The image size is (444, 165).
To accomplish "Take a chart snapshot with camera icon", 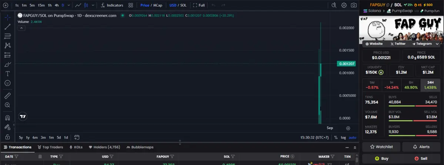I will pyautogui.click(x=354, y=5).
